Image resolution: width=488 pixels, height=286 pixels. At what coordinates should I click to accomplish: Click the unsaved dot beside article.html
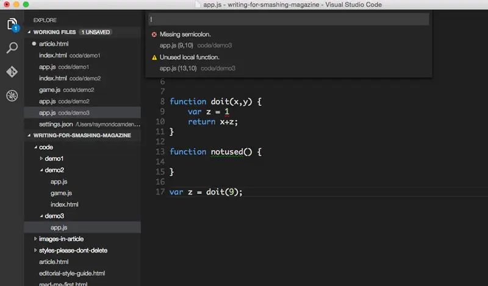pos(34,43)
